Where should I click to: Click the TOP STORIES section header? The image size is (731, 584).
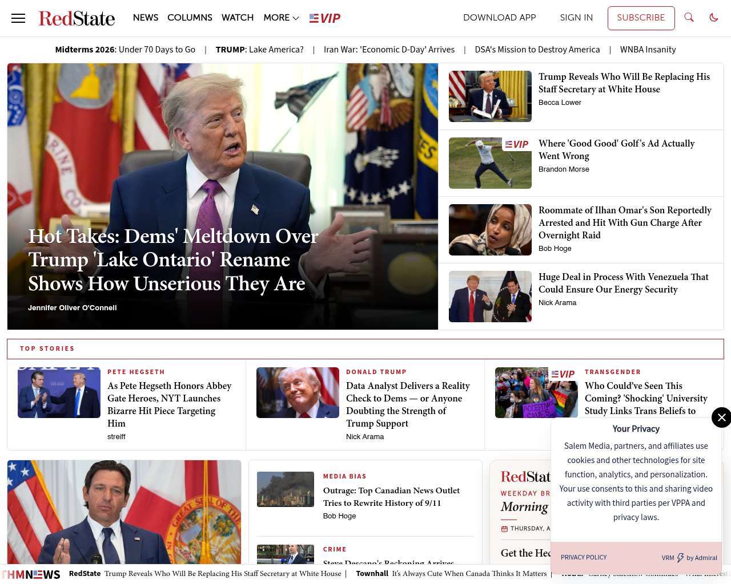pos(47,348)
